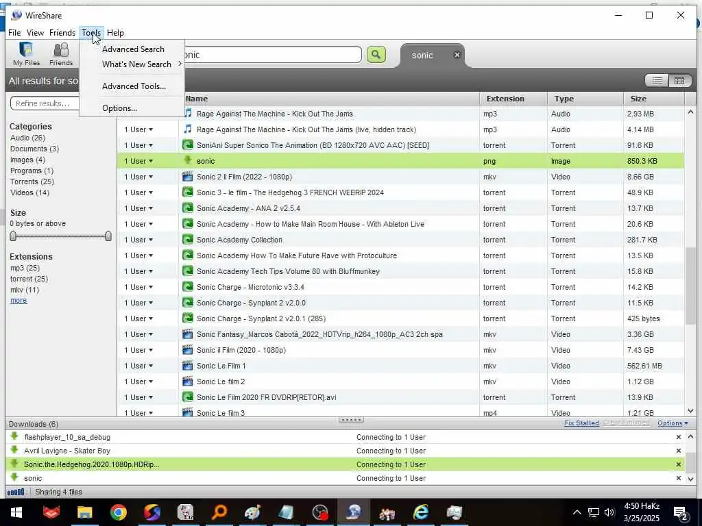This screenshot has height=526, width=702.
Task: Close the sonic search tab
Action: pyautogui.click(x=457, y=55)
